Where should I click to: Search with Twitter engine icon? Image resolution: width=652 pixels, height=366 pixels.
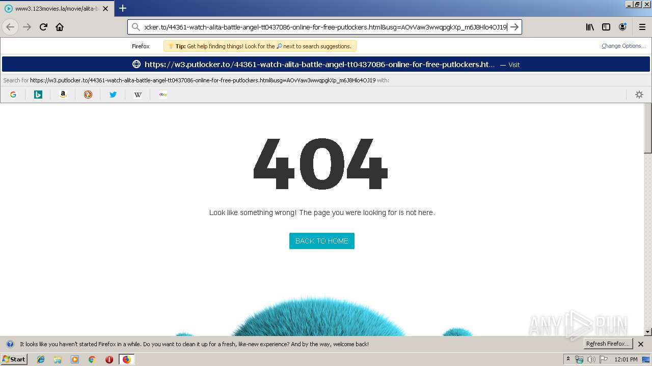[x=113, y=95]
